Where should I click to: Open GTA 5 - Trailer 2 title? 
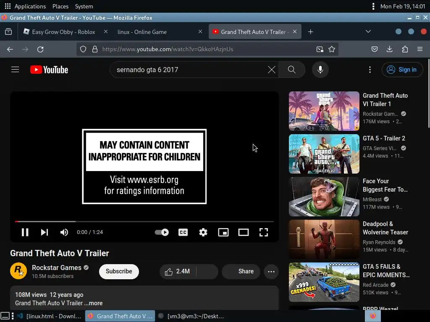click(384, 138)
